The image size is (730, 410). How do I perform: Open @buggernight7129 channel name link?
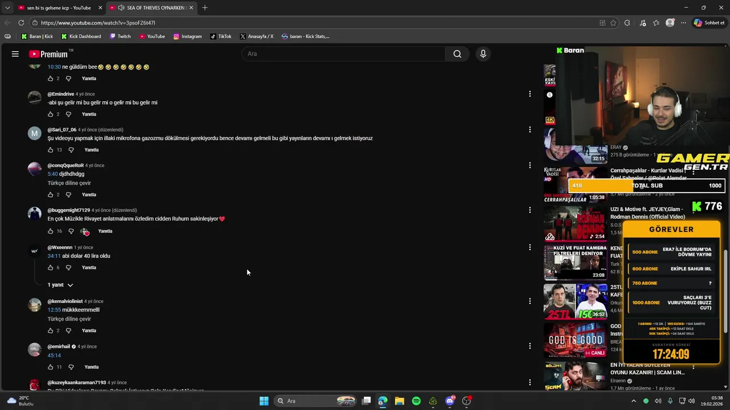68,210
